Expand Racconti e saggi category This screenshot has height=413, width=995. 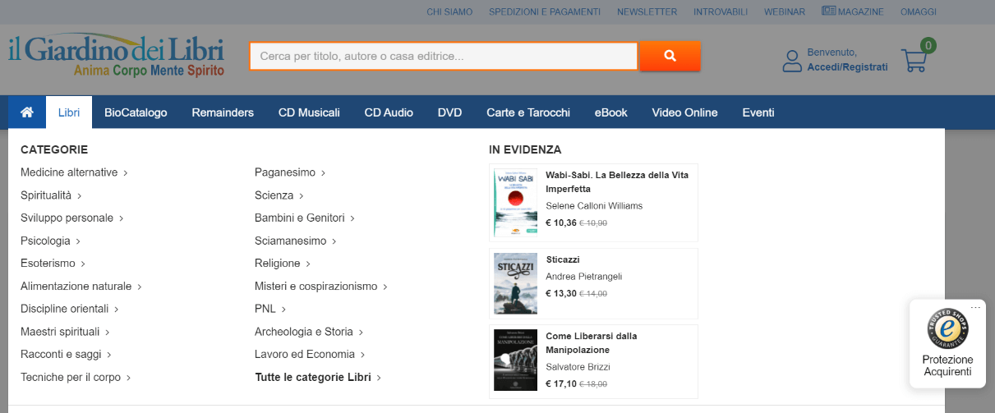click(x=67, y=355)
